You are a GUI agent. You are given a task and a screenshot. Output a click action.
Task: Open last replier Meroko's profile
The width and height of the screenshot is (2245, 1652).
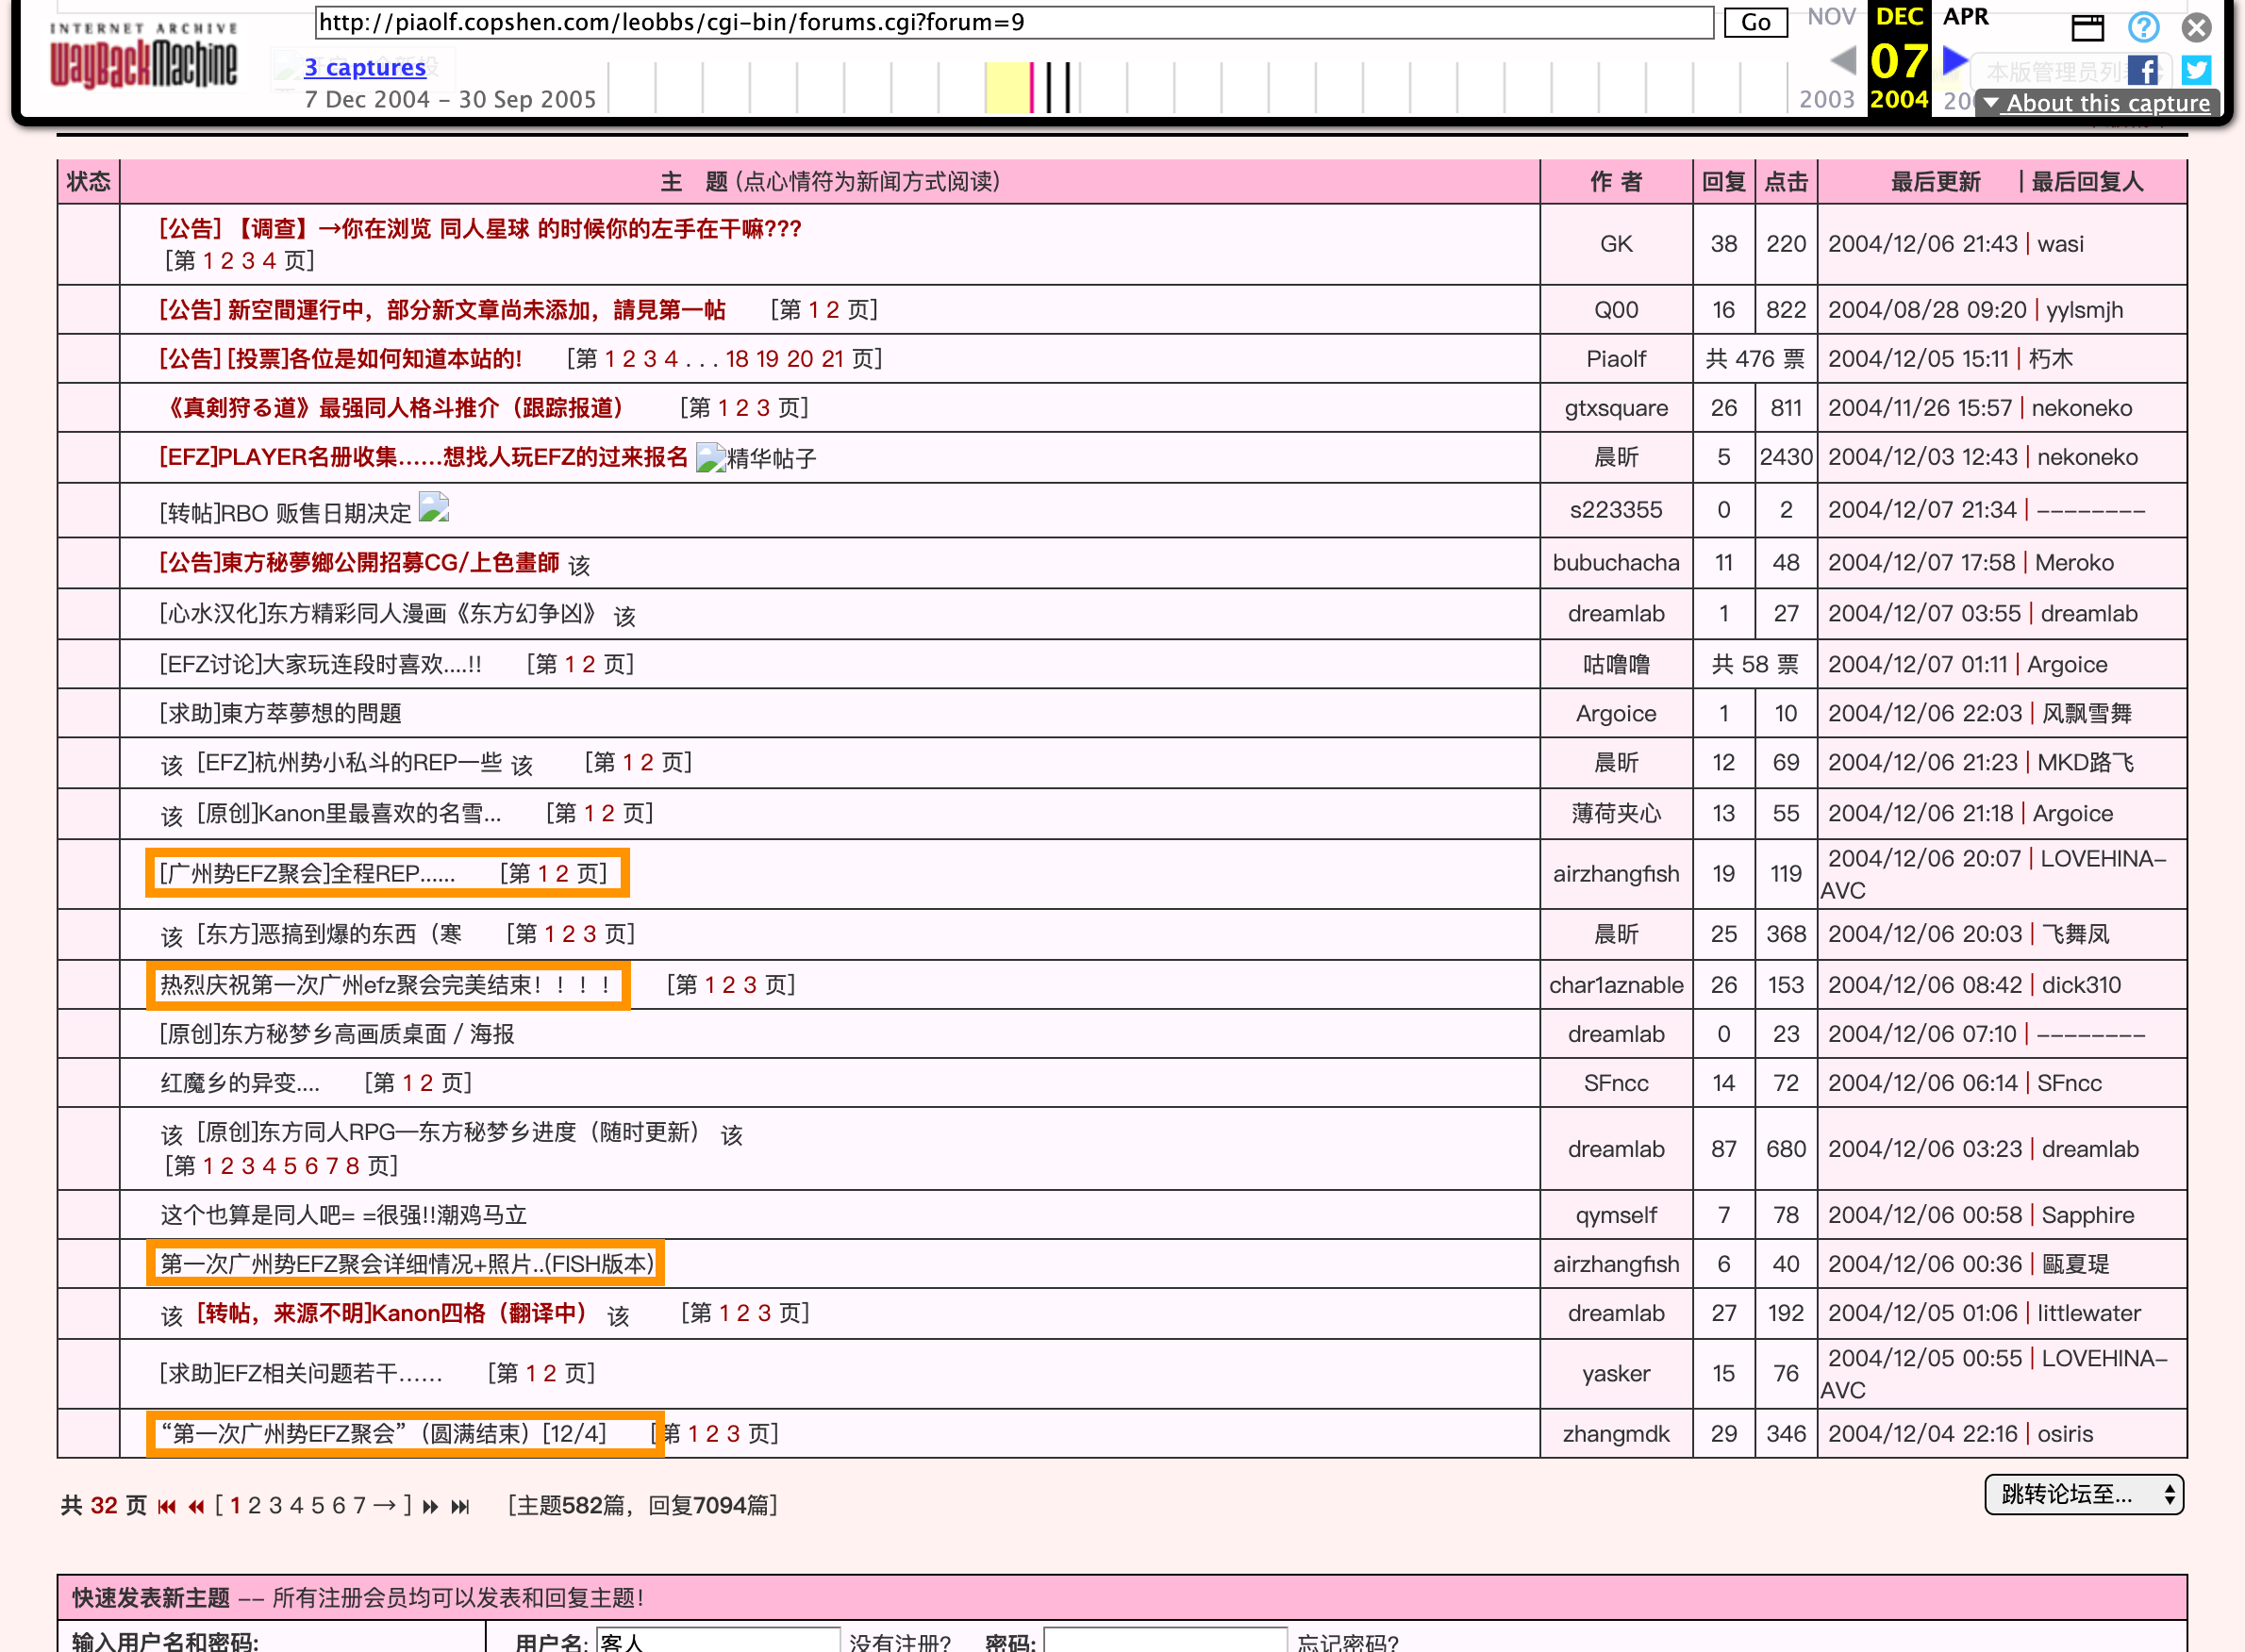[2074, 562]
